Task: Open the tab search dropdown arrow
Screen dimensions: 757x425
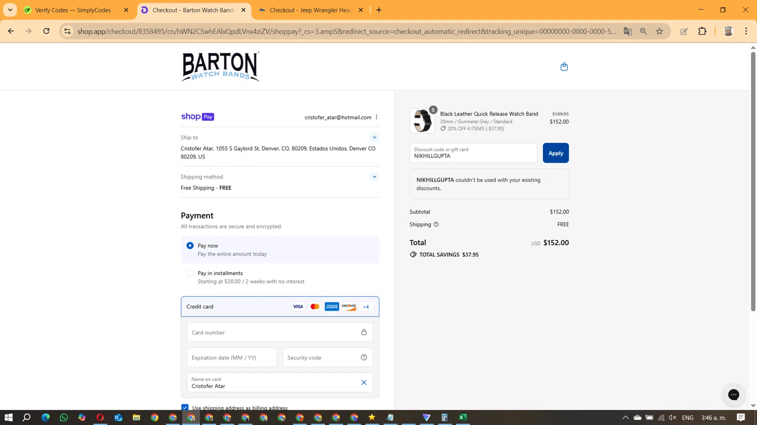Action: 10,10
